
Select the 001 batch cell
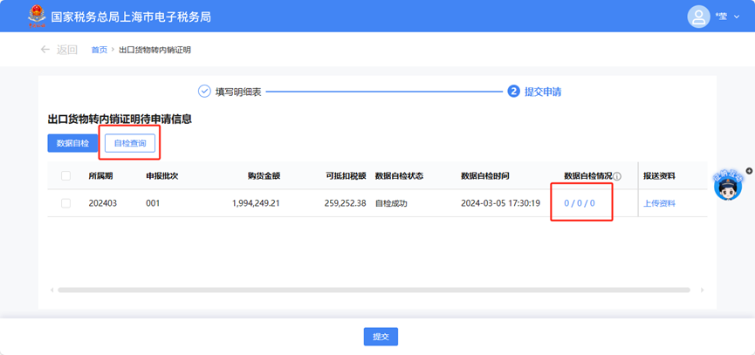[153, 203]
